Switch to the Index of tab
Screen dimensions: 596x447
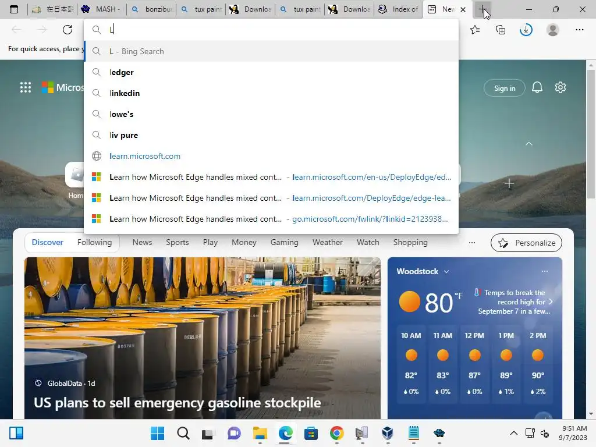point(398,9)
